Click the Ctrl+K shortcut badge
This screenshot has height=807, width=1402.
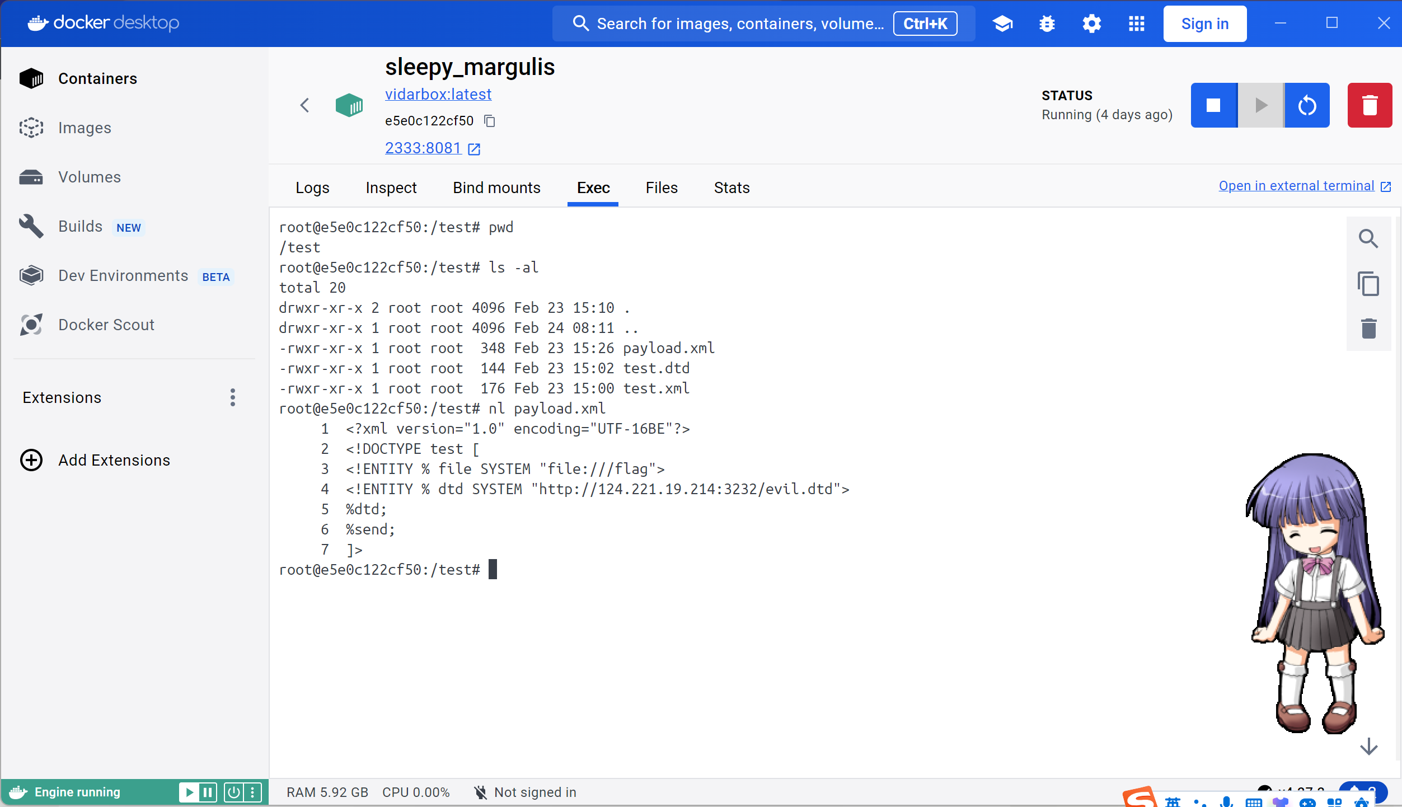click(925, 24)
